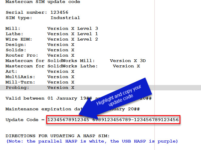Click the 'Lathe:' label
201x150 pixels.
coord(14,34)
